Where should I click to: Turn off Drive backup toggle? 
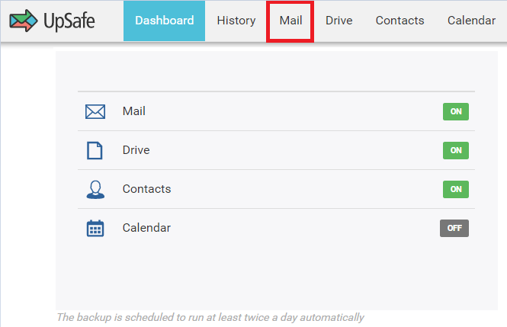(x=456, y=150)
